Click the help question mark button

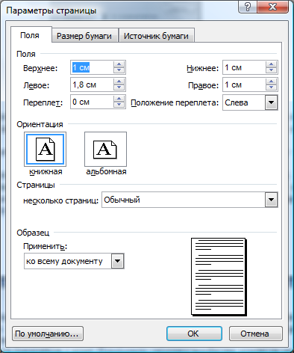[248, 7]
